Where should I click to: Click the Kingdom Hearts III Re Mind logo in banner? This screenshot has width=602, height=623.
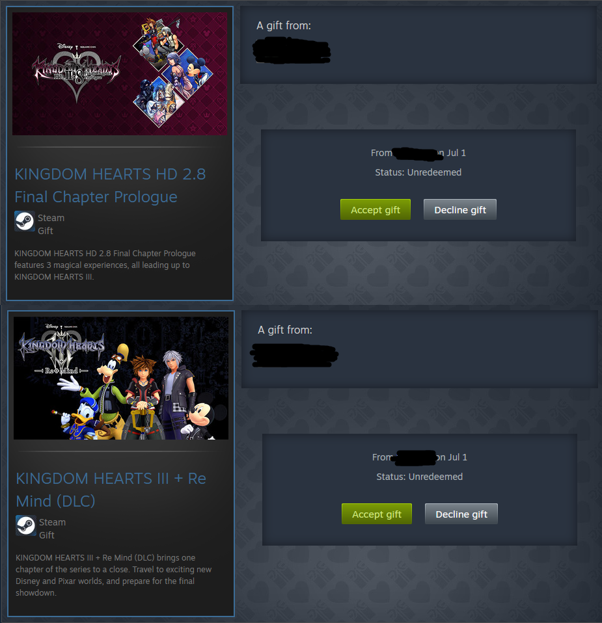point(62,350)
